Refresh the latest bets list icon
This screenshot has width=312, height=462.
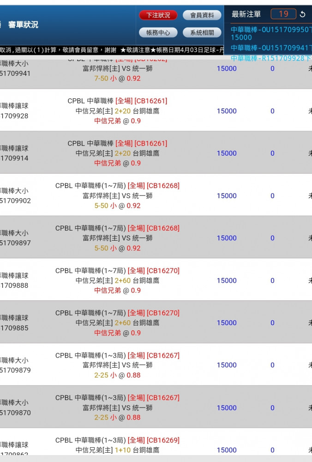(x=302, y=14)
